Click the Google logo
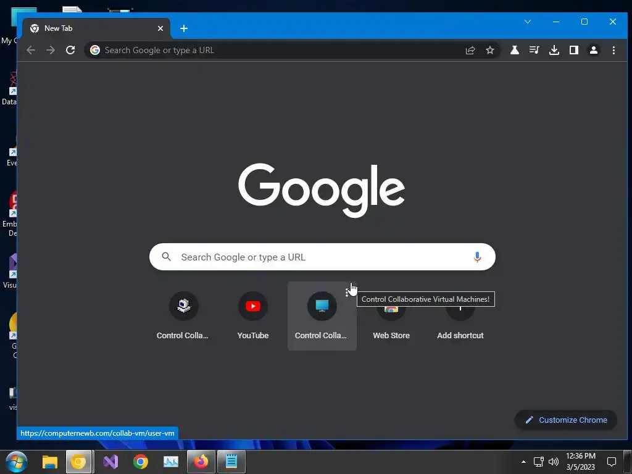The image size is (632, 474). (x=322, y=190)
